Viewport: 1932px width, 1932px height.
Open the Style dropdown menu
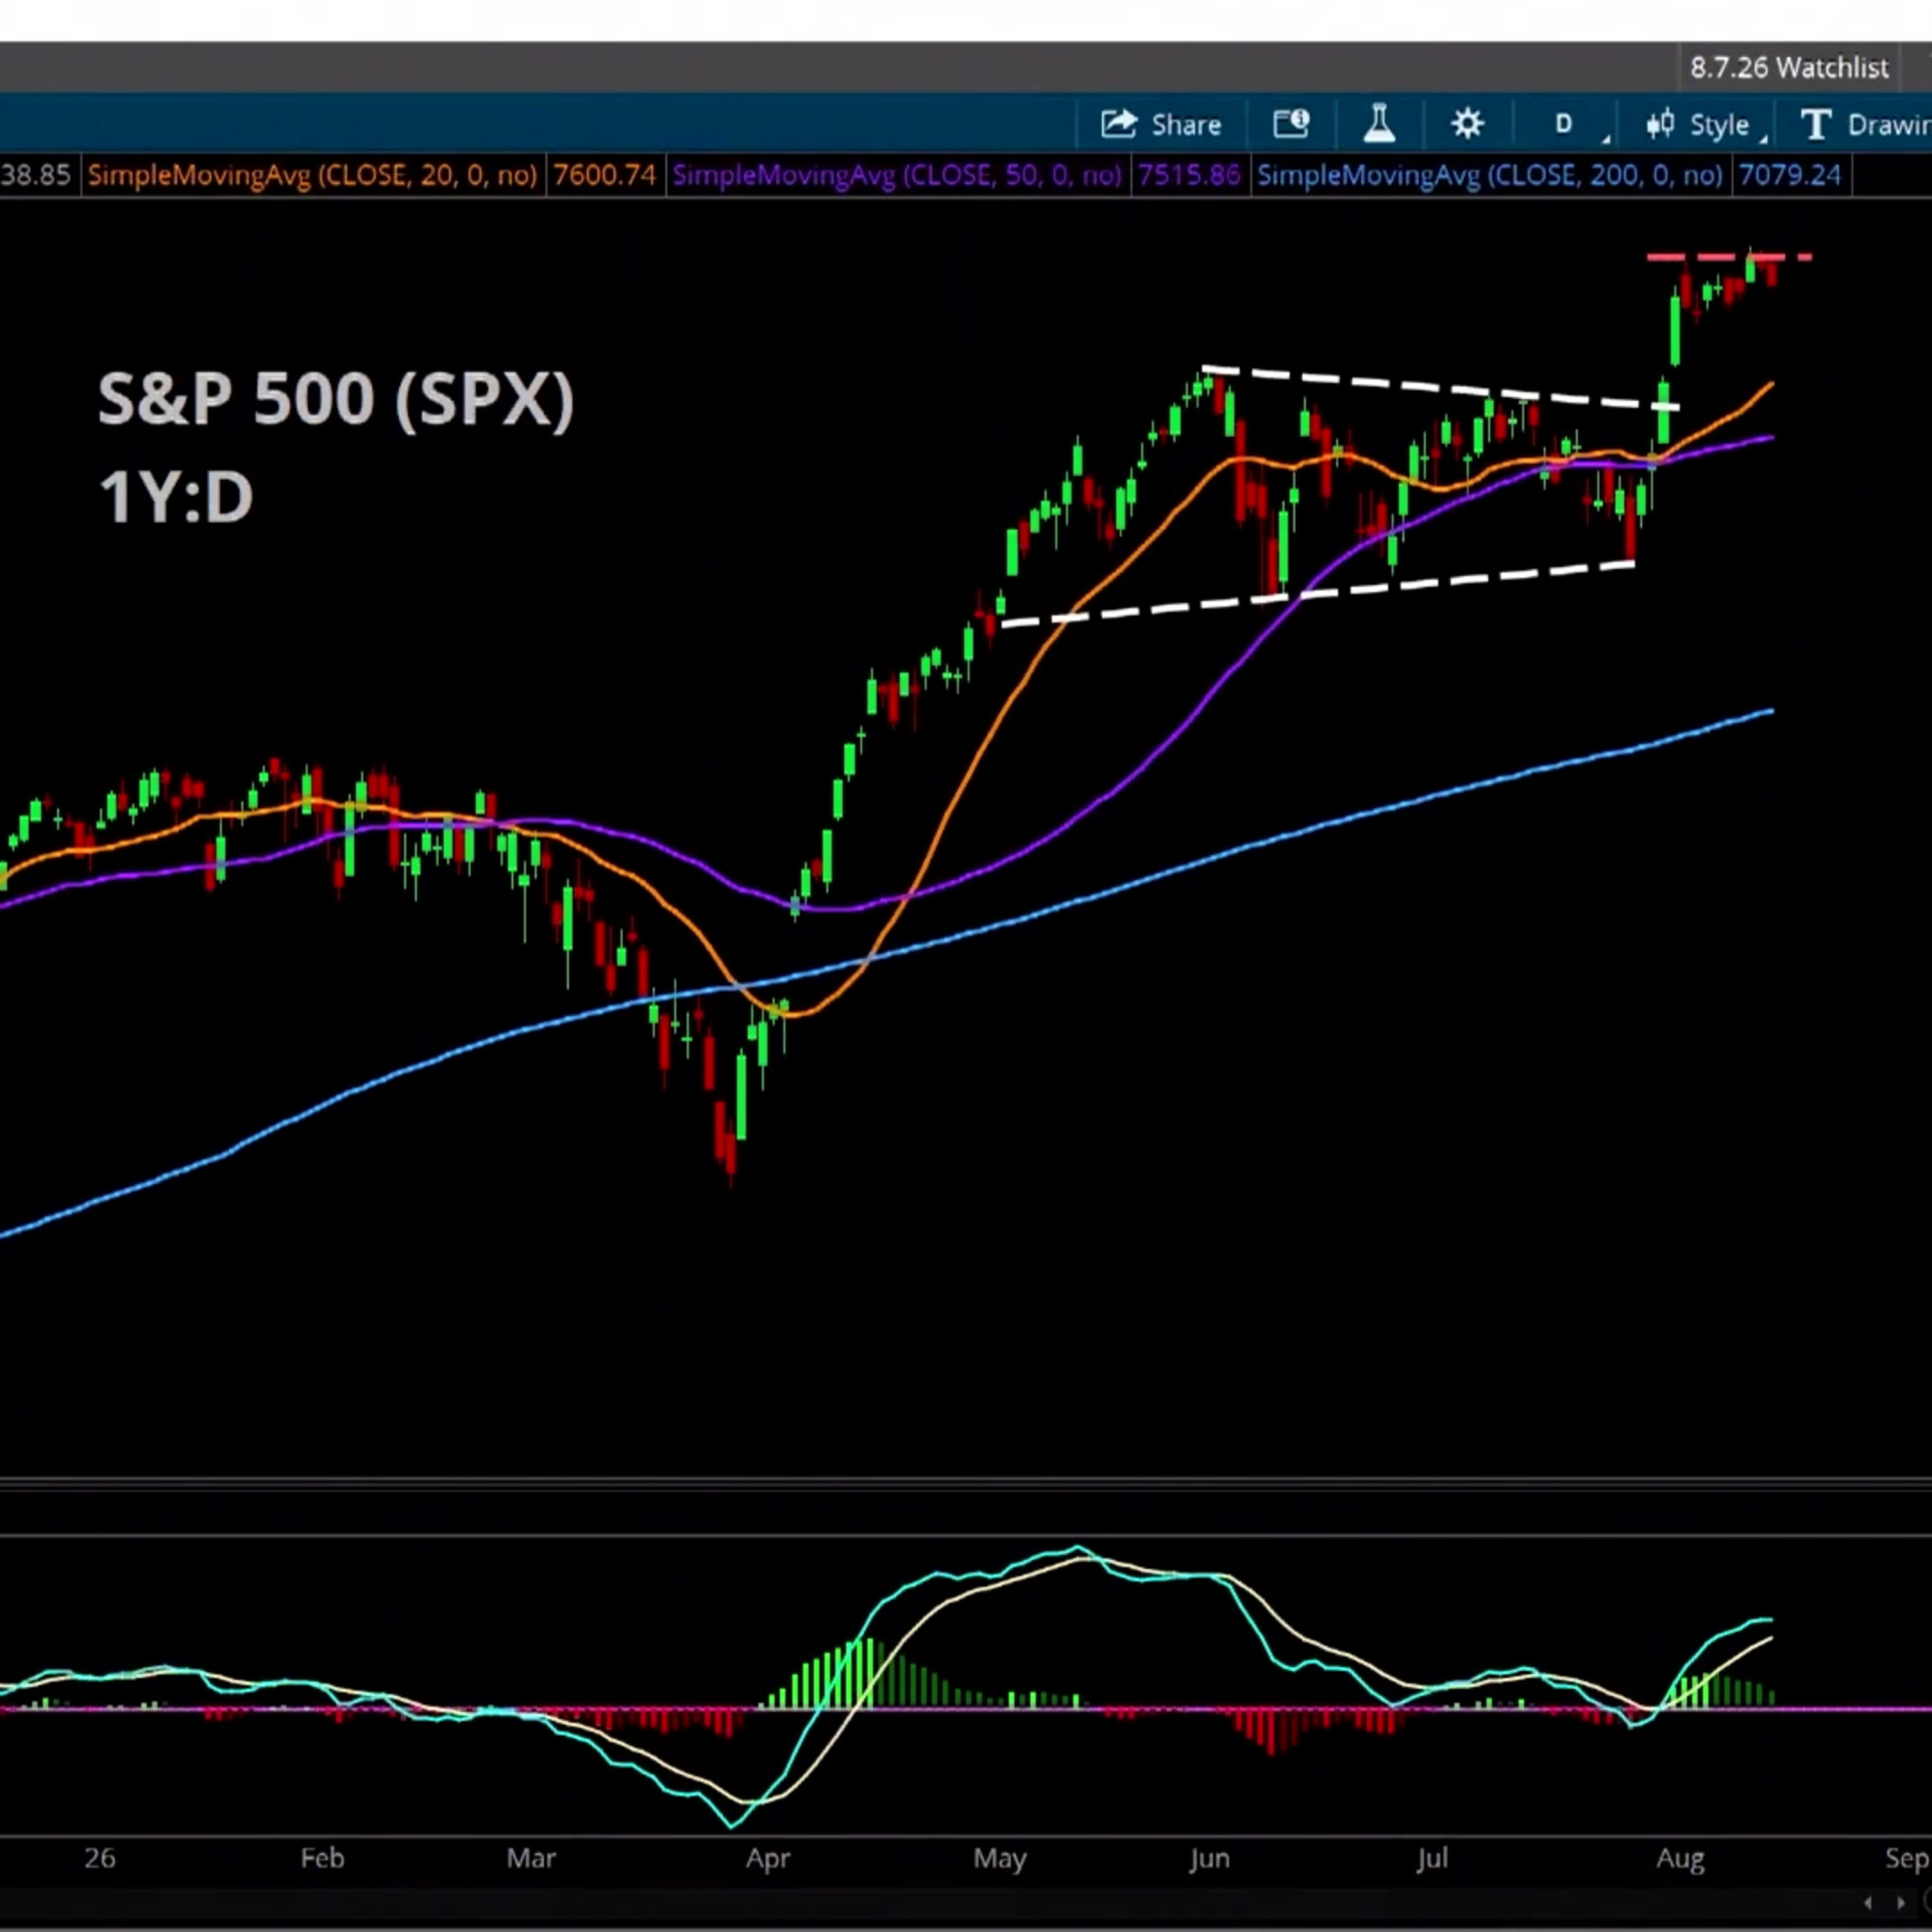click(x=1705, y=125)
